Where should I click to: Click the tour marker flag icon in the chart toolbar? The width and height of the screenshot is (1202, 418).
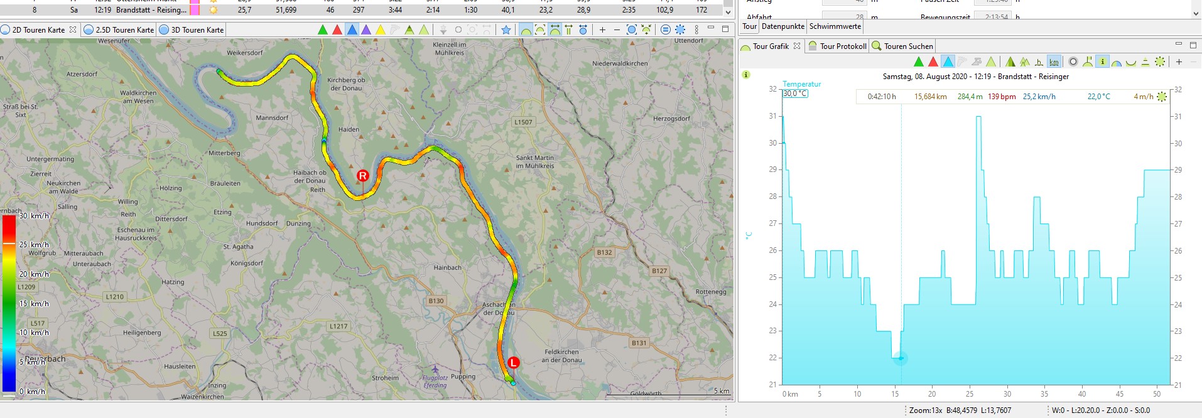click(x=1088, y=62)
